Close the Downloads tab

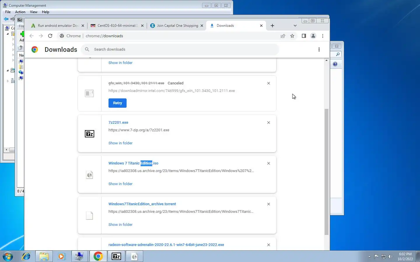(x=261, y=26)
